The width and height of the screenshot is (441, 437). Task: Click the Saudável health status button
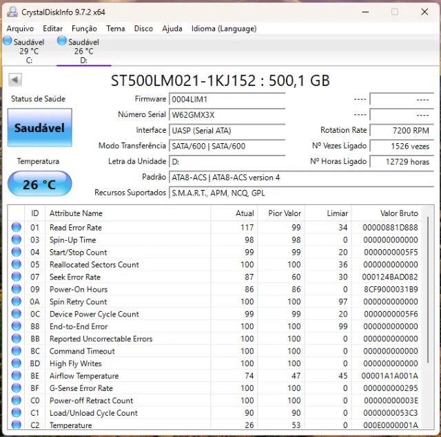point(40,127)
